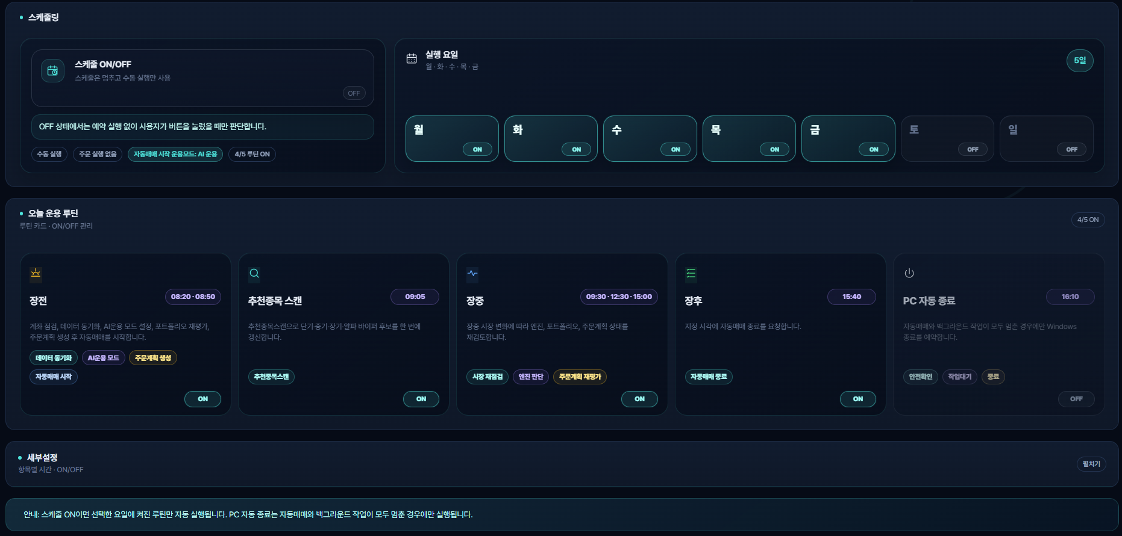Enable the PC 자동 종료 routine
Image resolution: width=1122 pixels, height=536 pixels.
[1076, 399]
